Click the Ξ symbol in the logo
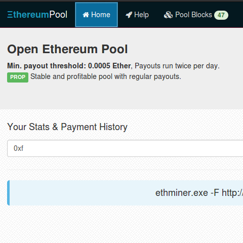This screenshot has width=243, height=243. (10, 15)
